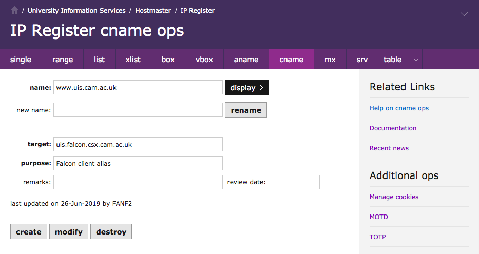Expand the header chevron at top right
Screen dimensions: 479x254
click(464, 14)
